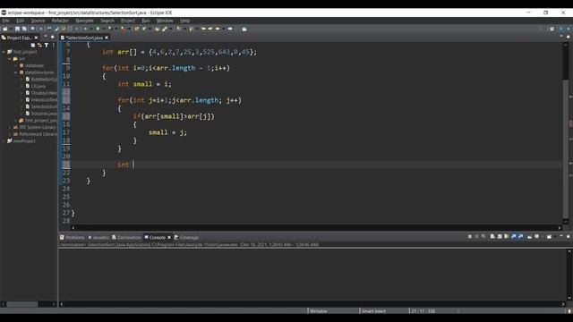This screenshot has width=573, height=322.
Task: Collapse the src folder node
Action: pos(10,59)
